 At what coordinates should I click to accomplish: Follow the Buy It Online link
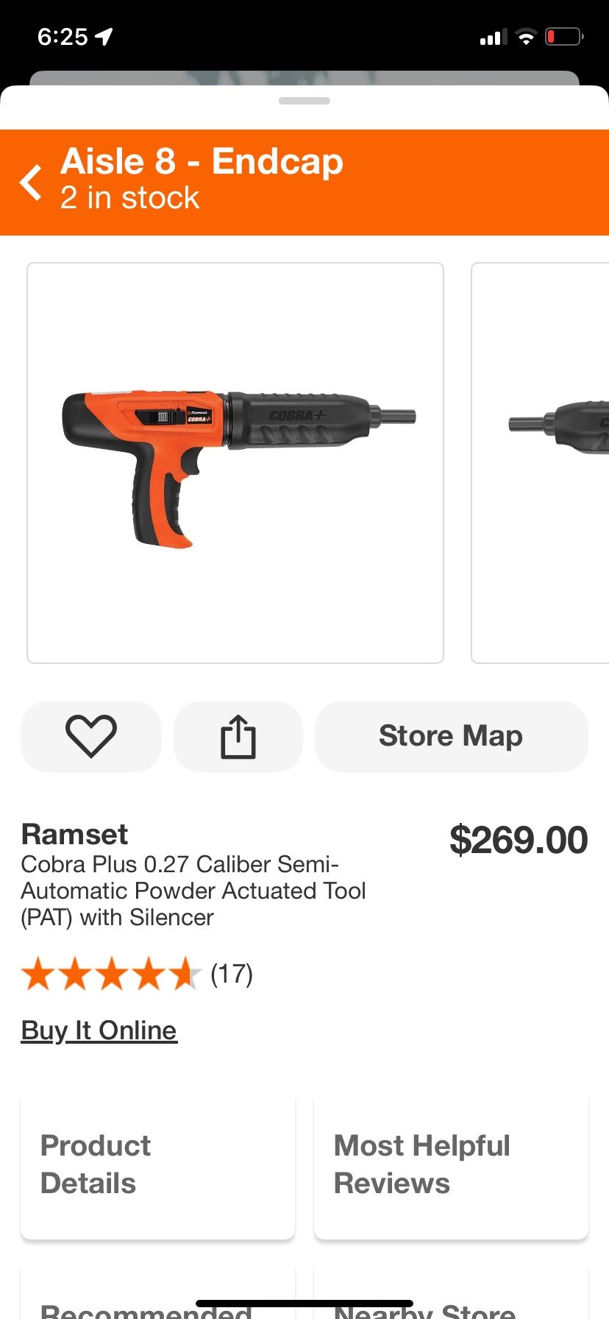coord(99,1030)
